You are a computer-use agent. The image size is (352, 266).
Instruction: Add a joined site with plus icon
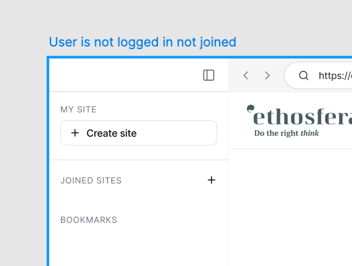211,180
